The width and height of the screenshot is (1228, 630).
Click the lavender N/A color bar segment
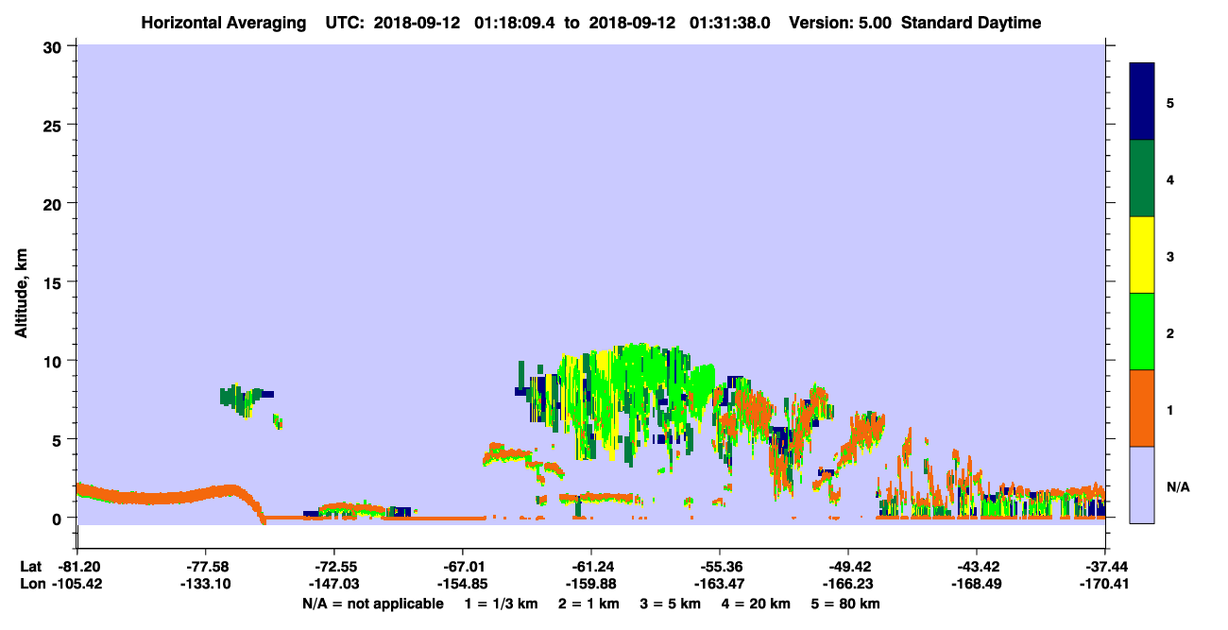pyautogui.click(x=1142, y=485)
